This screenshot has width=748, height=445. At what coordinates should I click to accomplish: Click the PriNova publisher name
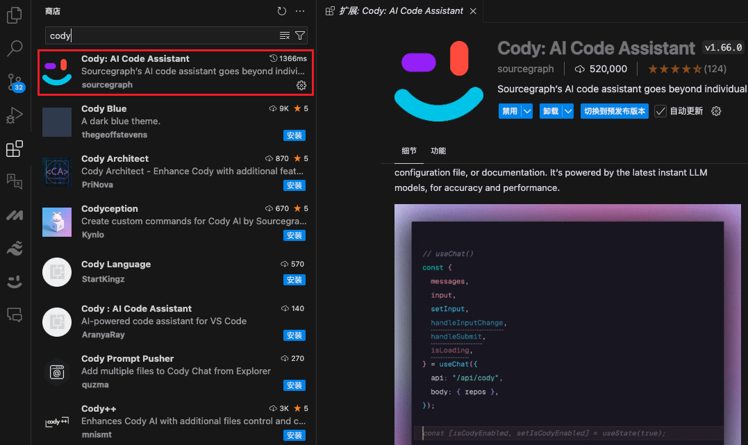[x=97, y=185]
